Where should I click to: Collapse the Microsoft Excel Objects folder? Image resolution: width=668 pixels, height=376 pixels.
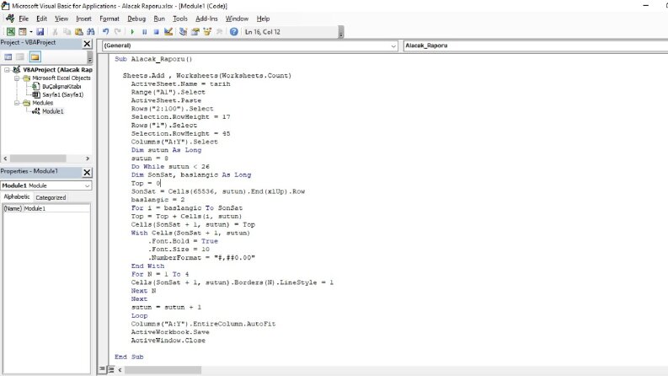17,78
